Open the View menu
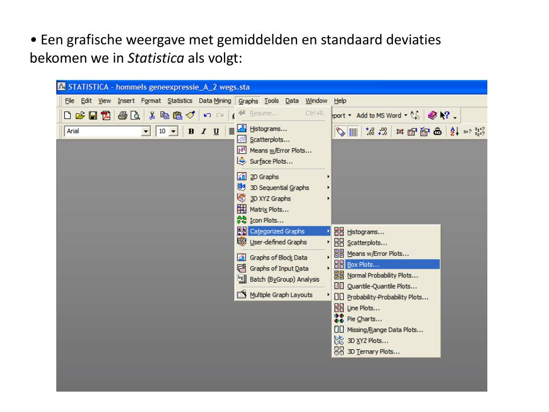The image size is (549, 412). point(105,100)
